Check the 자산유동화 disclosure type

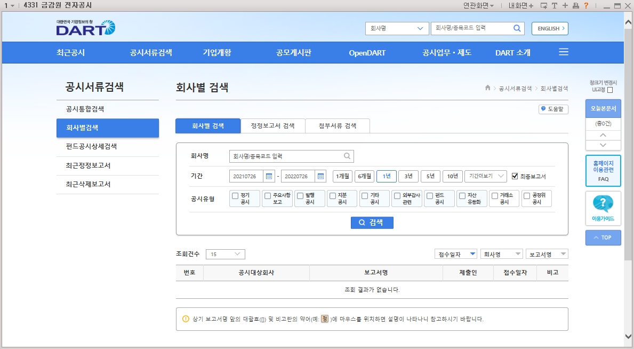(462, 195)
